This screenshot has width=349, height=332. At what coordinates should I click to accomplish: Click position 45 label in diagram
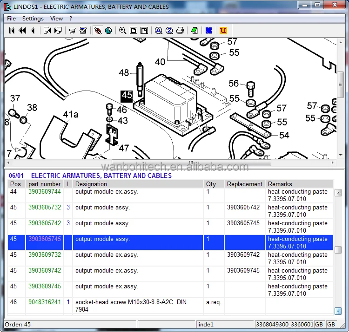[x=127, y=96]
